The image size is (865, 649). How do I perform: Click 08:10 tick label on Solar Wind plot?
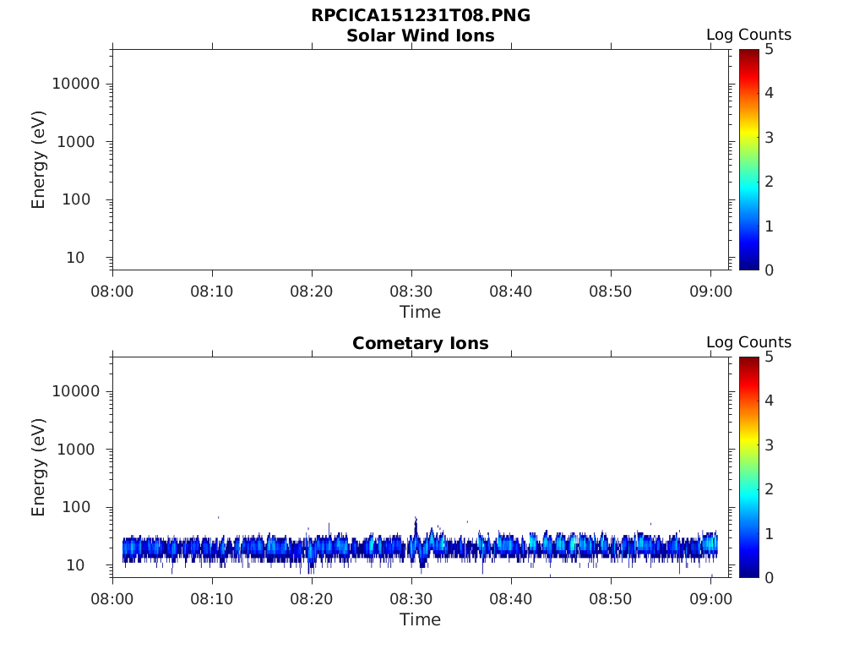coord(212,292)
